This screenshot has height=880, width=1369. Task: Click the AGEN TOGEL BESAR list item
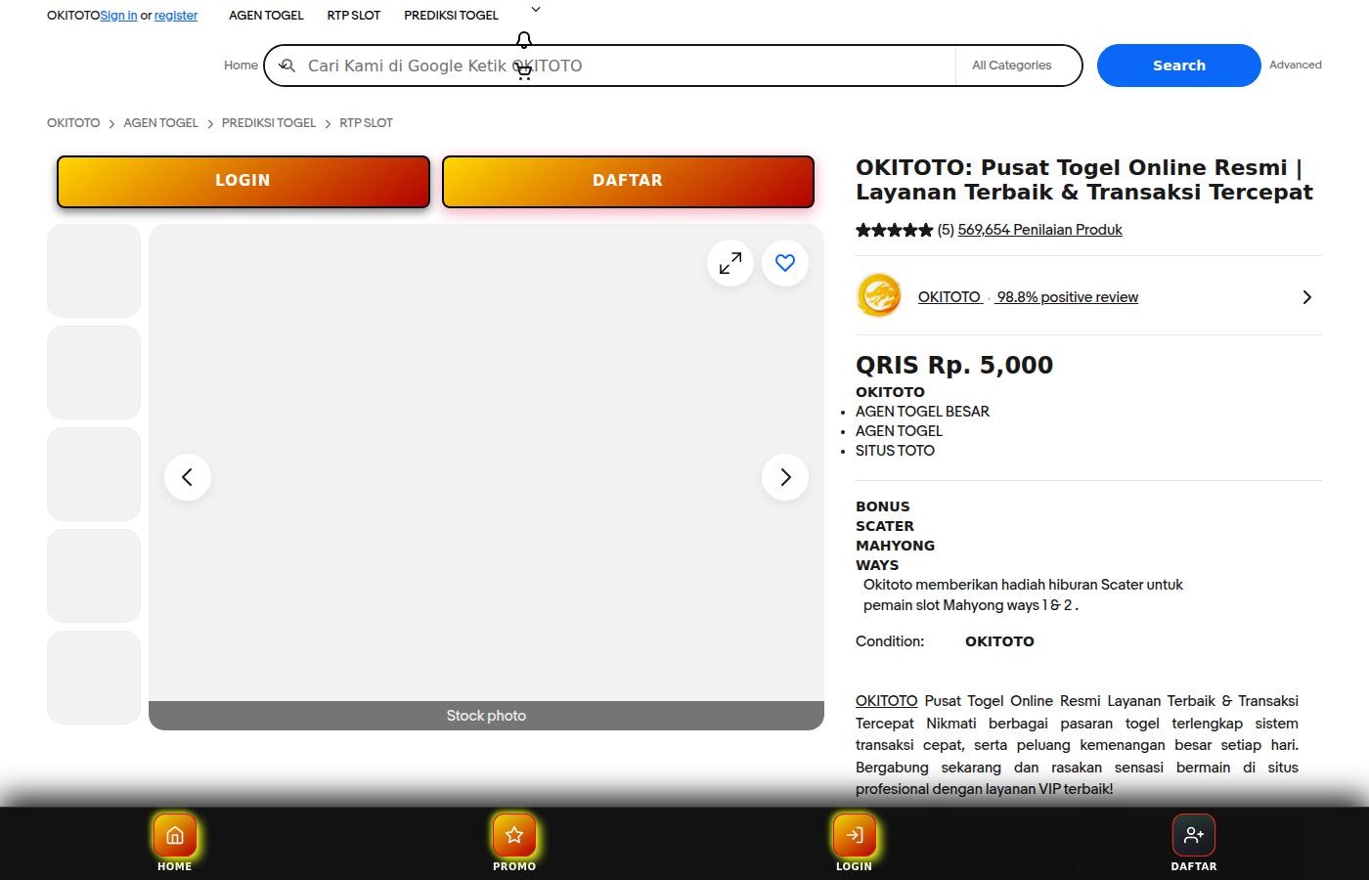(x=922, y=412)
